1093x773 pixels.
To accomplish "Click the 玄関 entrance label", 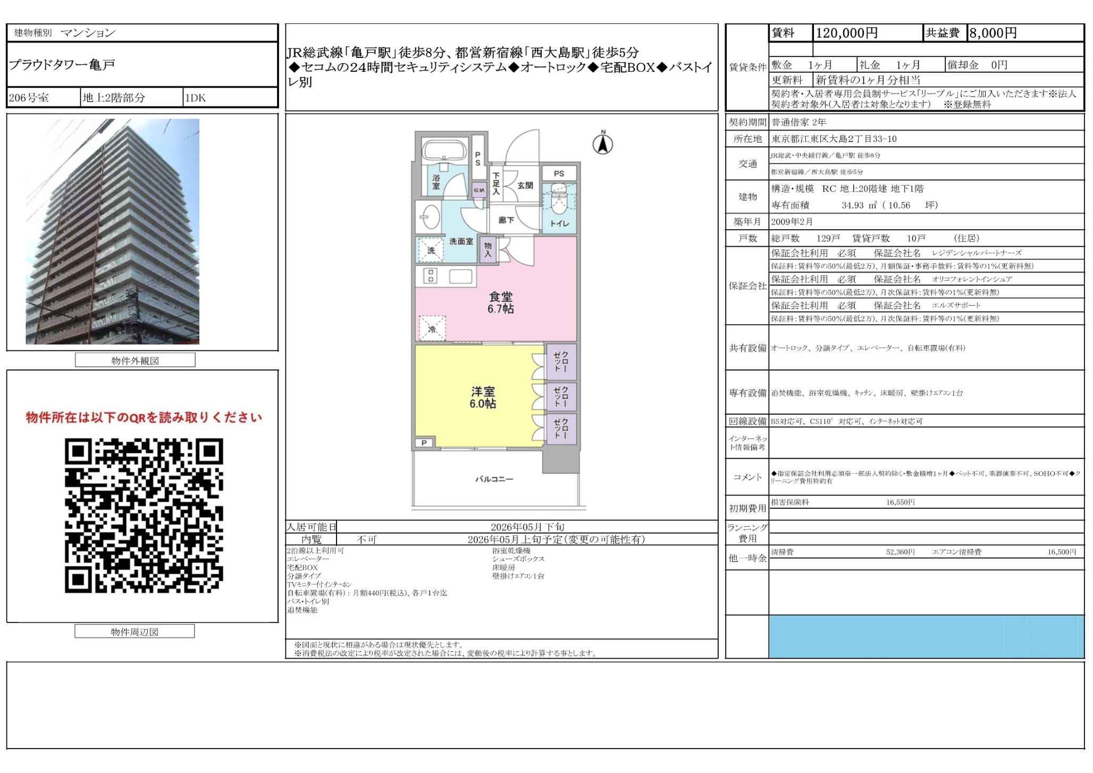I will pyautogui.click(x=525, y=186).
